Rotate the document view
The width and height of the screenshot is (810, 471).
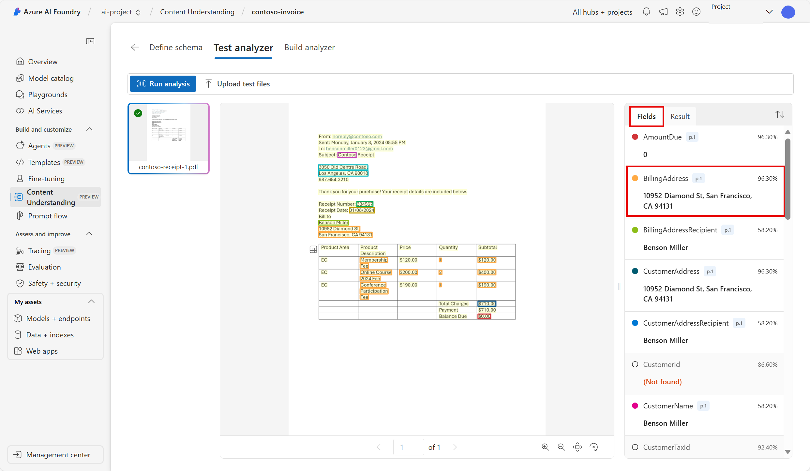(x=594, y=447)
